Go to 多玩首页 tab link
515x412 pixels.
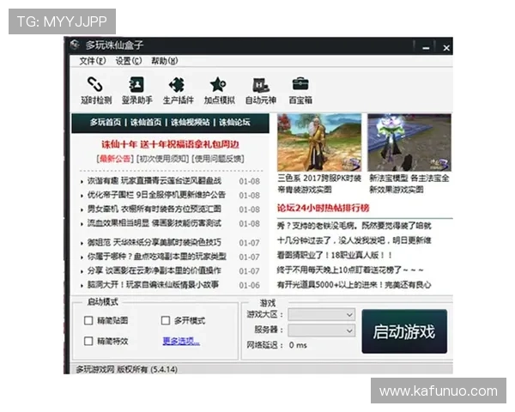tap(106, 123)
